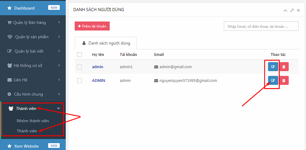Click the Dashboard star icon
The width and height of the screenshot is (306, 150).
9,8
